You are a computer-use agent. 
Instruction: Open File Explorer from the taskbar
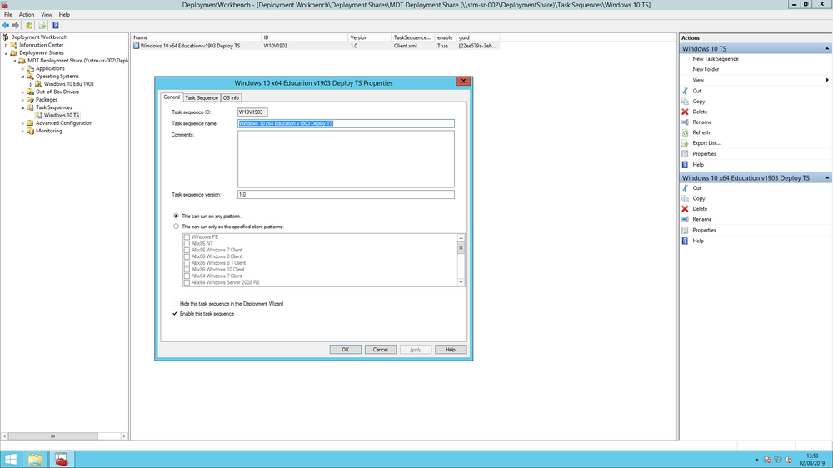point(35,460)
